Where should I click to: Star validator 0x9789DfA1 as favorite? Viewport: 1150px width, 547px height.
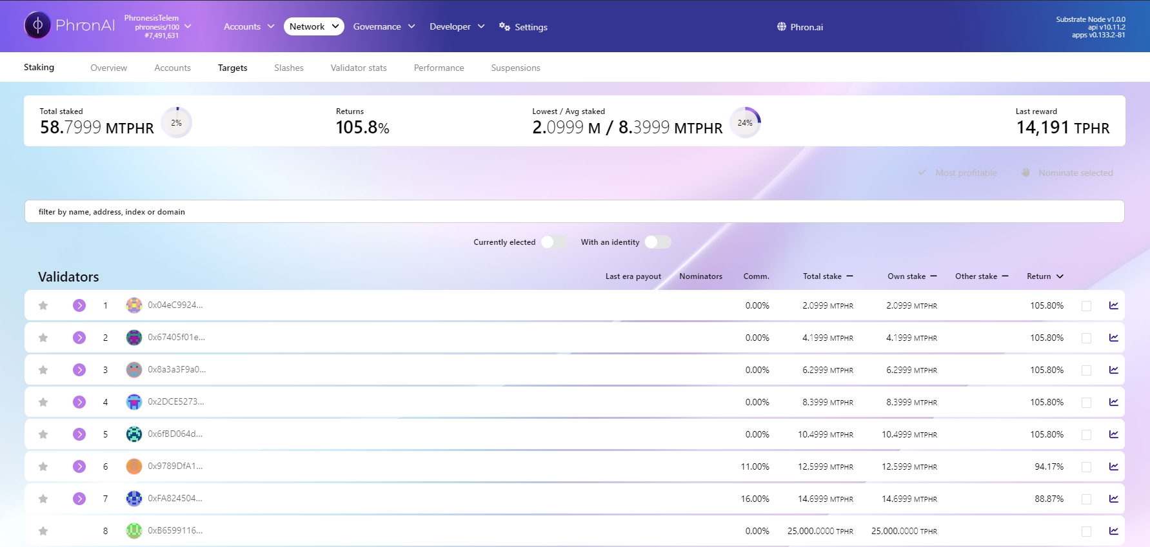pos(43,466)
